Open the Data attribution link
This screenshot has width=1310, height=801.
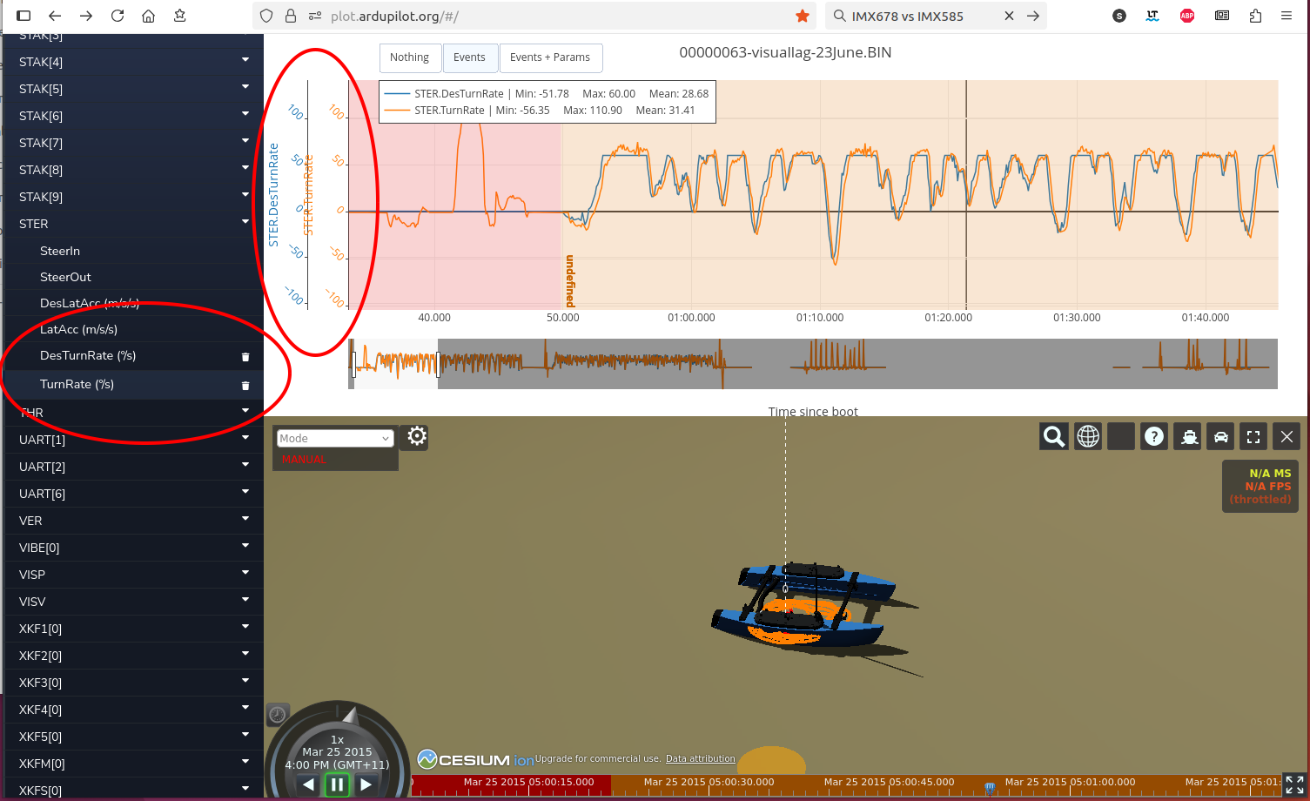click(x=700, y=758)
